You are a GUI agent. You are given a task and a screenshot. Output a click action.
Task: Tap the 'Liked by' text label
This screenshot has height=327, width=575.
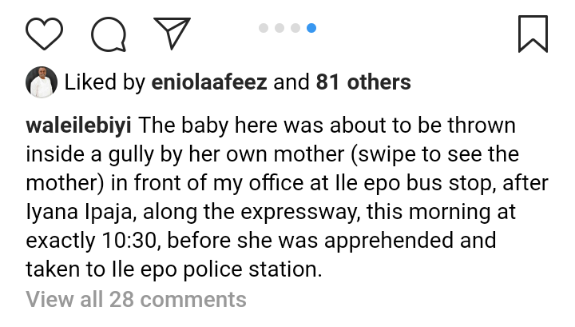(101, 82)
